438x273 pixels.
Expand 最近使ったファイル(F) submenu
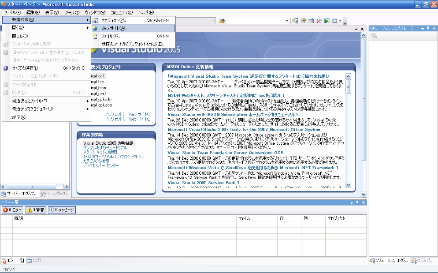[47, 101]
